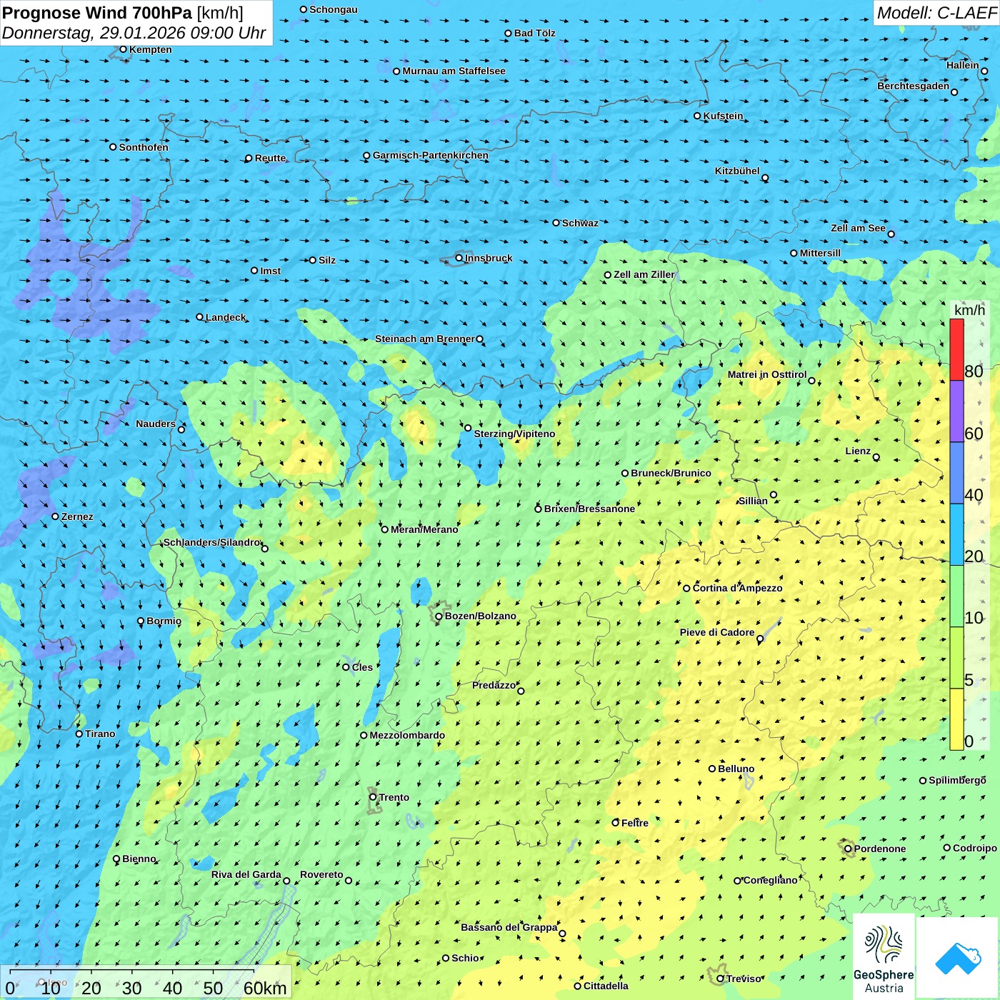
Task: Click the date 'Donnerstag, 29.01.2026 09:00 Uhr'
Action: pyautogui.click(x=134, y=33)
